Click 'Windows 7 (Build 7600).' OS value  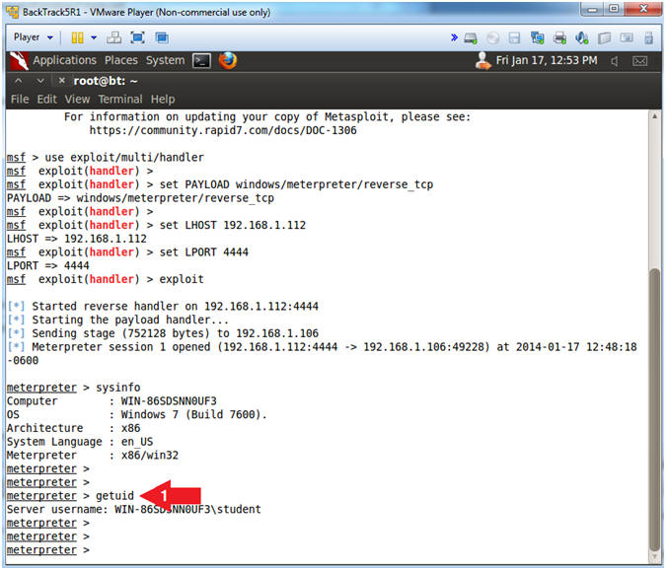[193, 414]
